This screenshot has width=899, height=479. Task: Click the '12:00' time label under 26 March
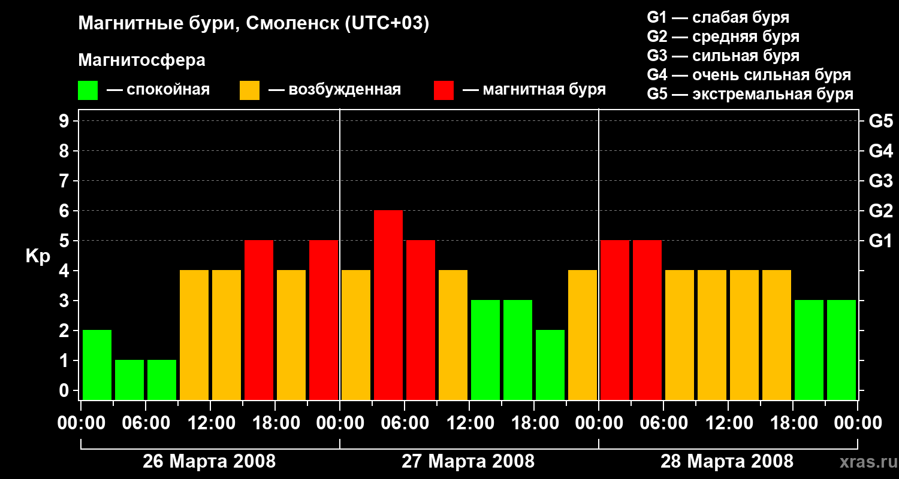click(210, 423)
